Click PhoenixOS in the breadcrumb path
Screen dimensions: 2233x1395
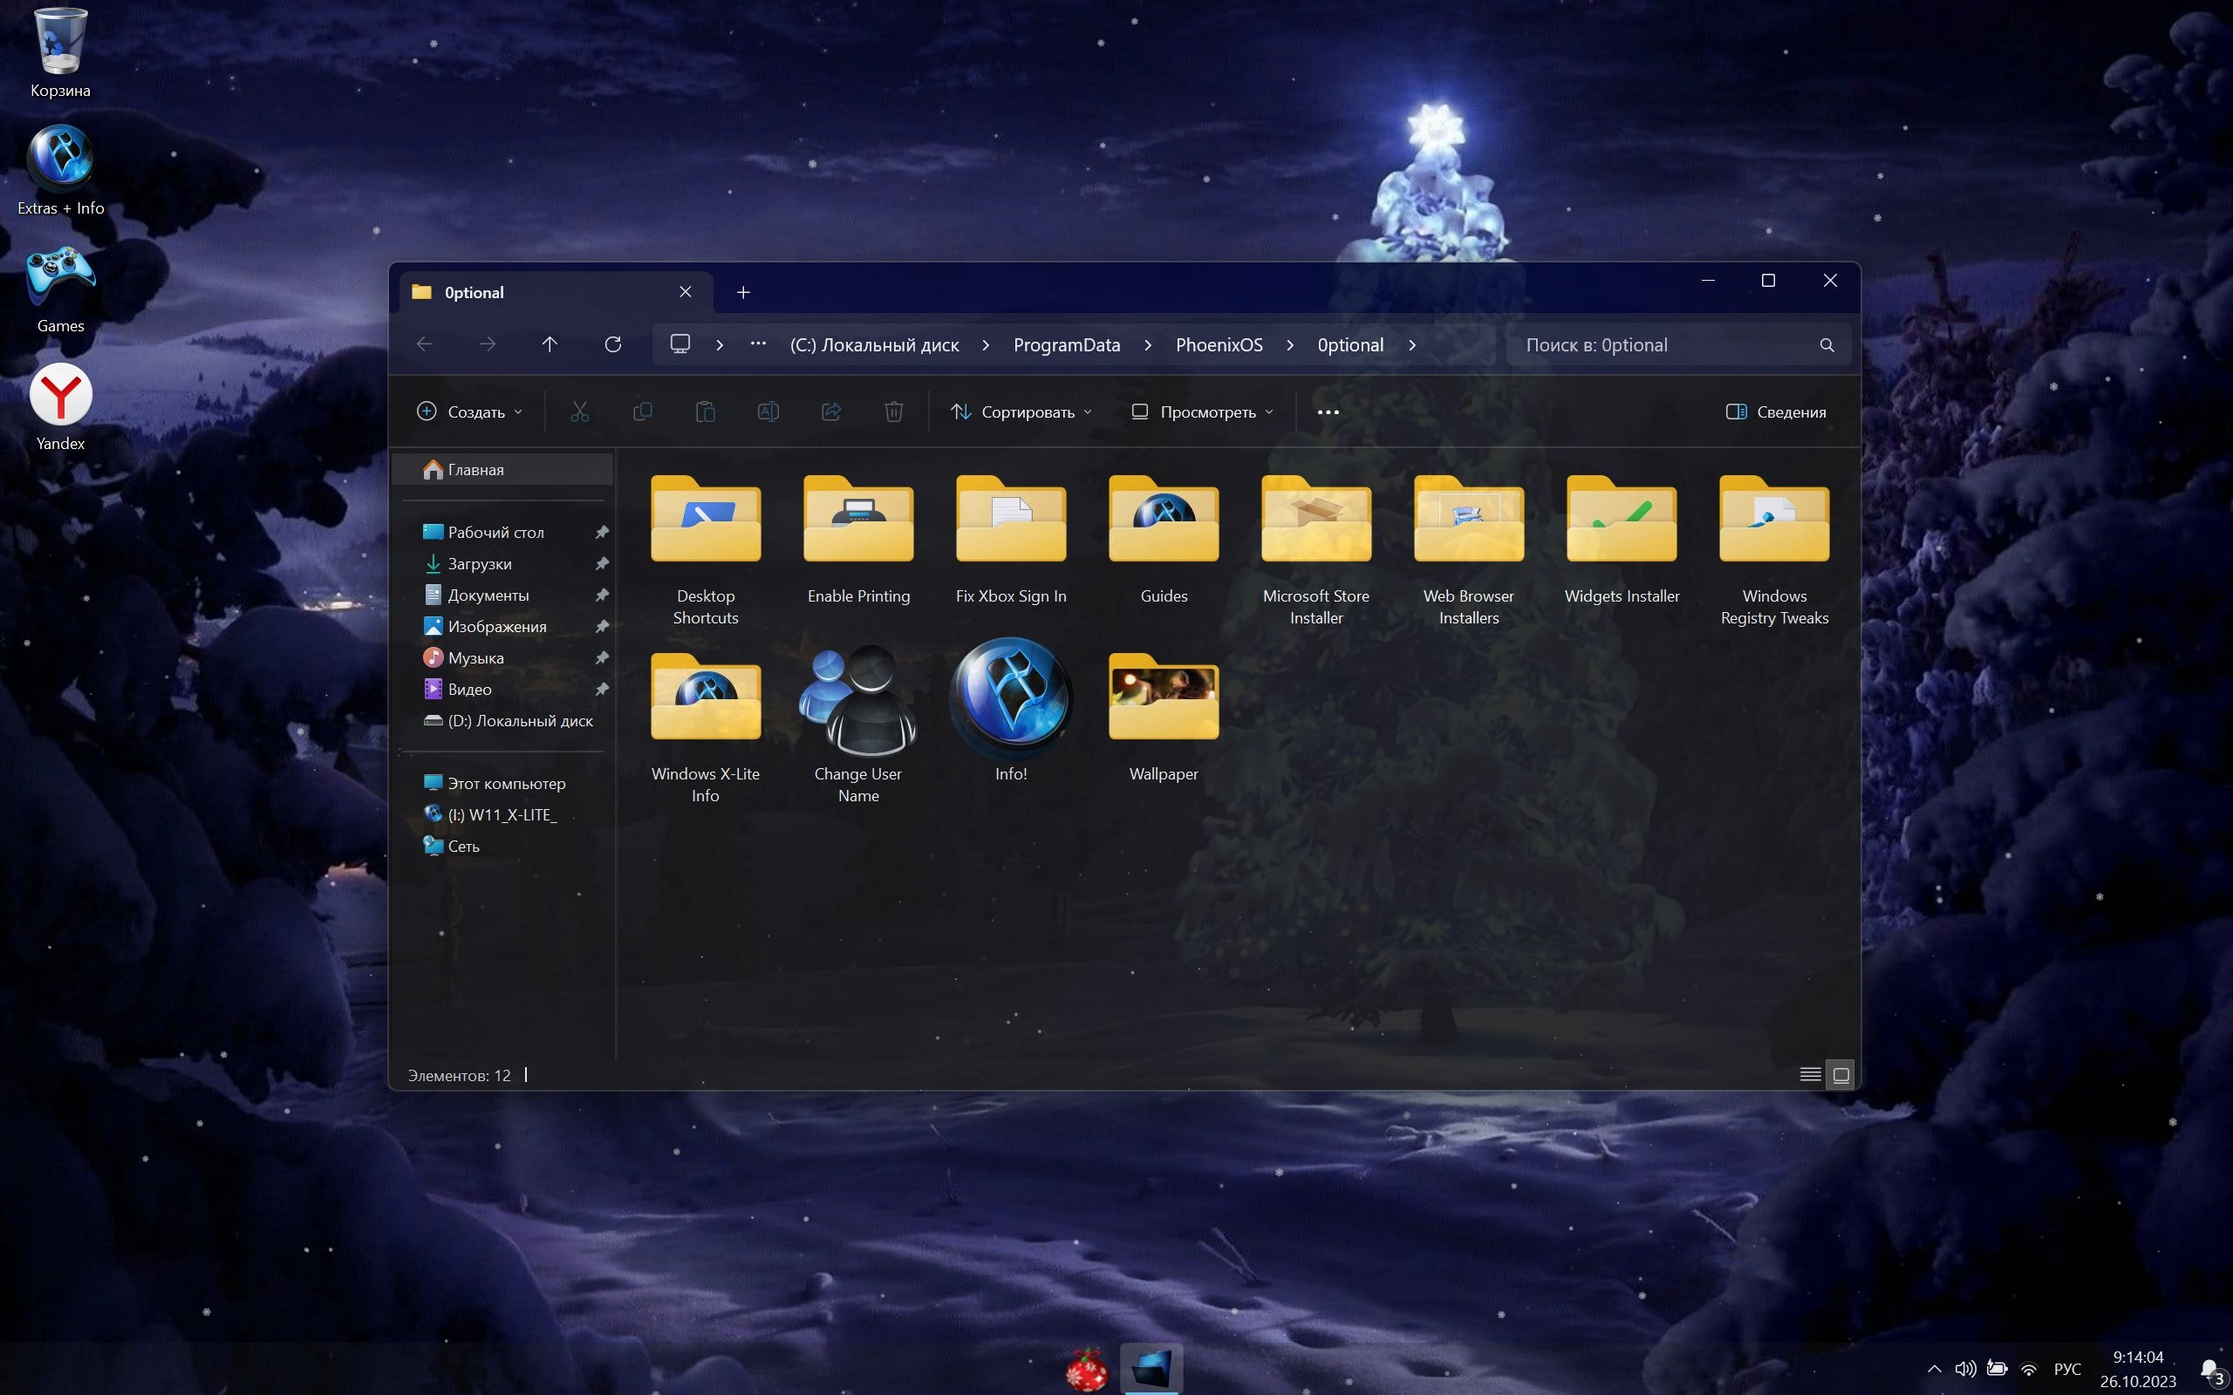click(x=1218, y=345)
